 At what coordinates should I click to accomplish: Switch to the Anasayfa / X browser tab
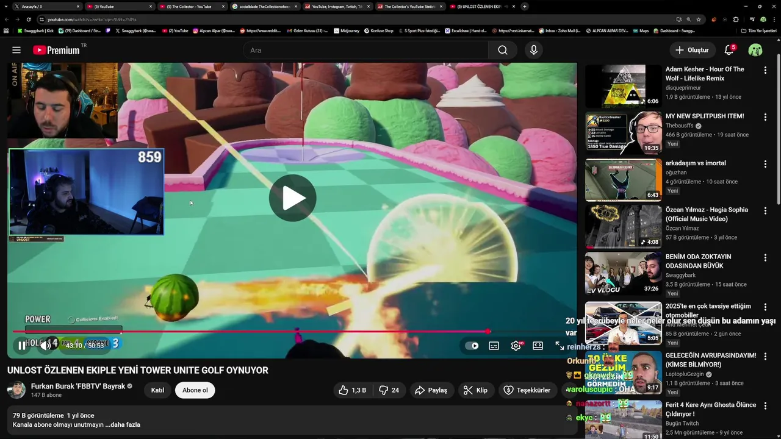[x=47, y=6]
